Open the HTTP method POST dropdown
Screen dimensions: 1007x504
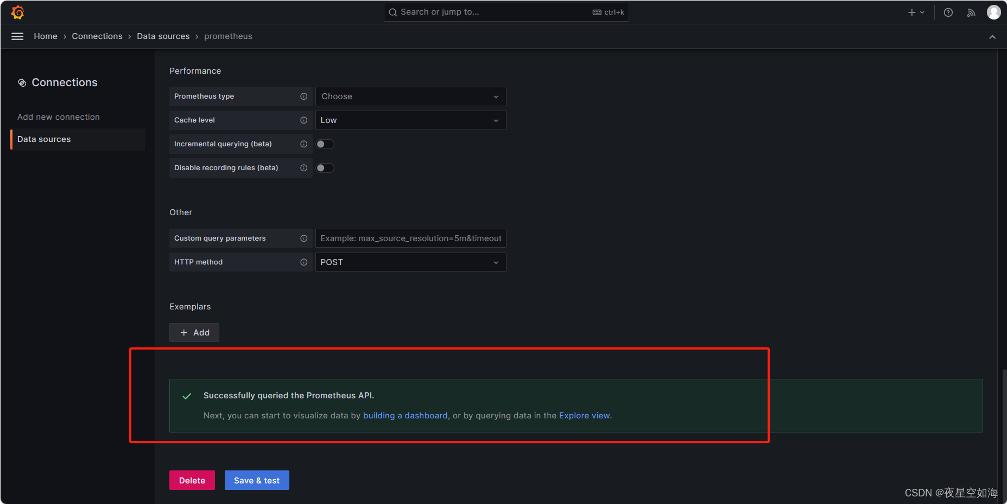(x=410, y=262)
